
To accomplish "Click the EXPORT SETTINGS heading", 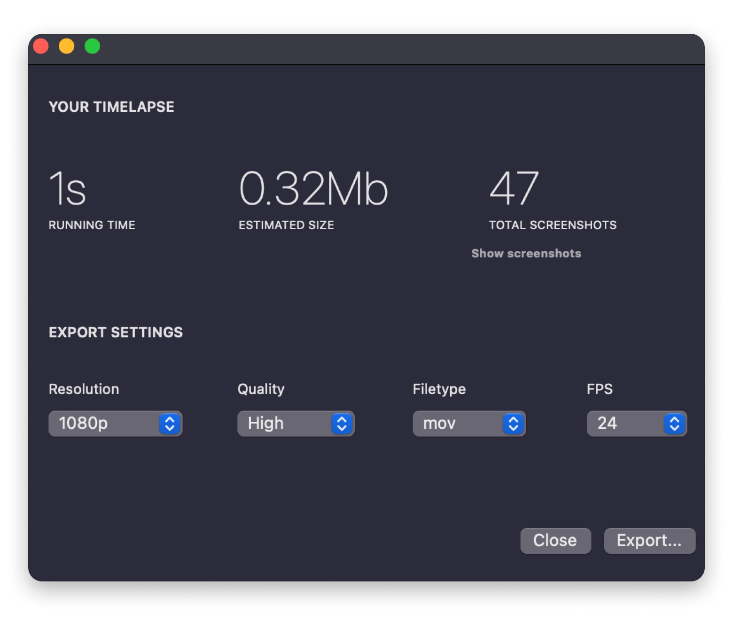I will coord(116,333).
